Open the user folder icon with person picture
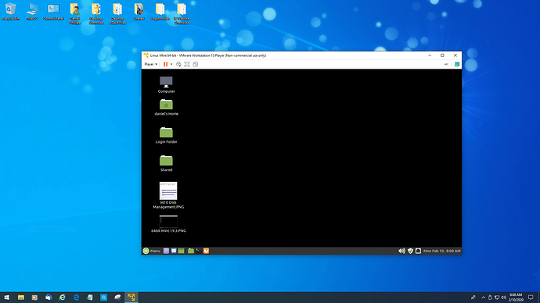 coord(74,14)
